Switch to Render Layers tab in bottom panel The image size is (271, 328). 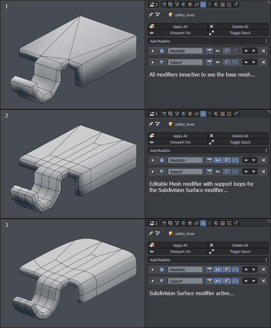pyautogui.click(x=171, y=223)
